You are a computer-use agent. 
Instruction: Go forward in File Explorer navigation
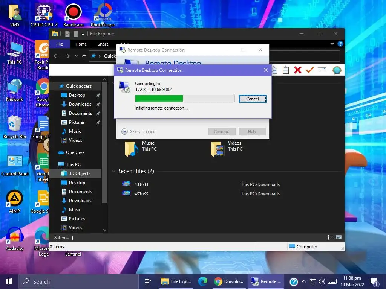pyautogui.click(x=67, y=56)
